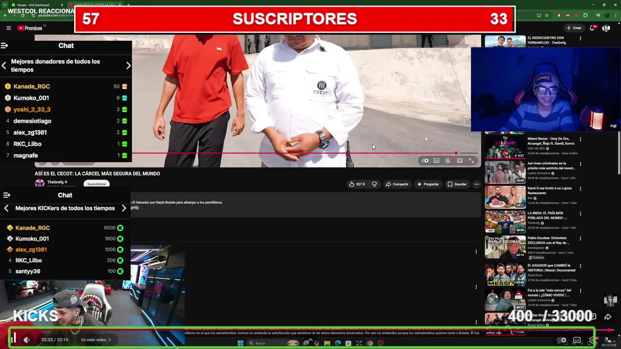Show previous KICKers leaderboard with left chevron

6,208
